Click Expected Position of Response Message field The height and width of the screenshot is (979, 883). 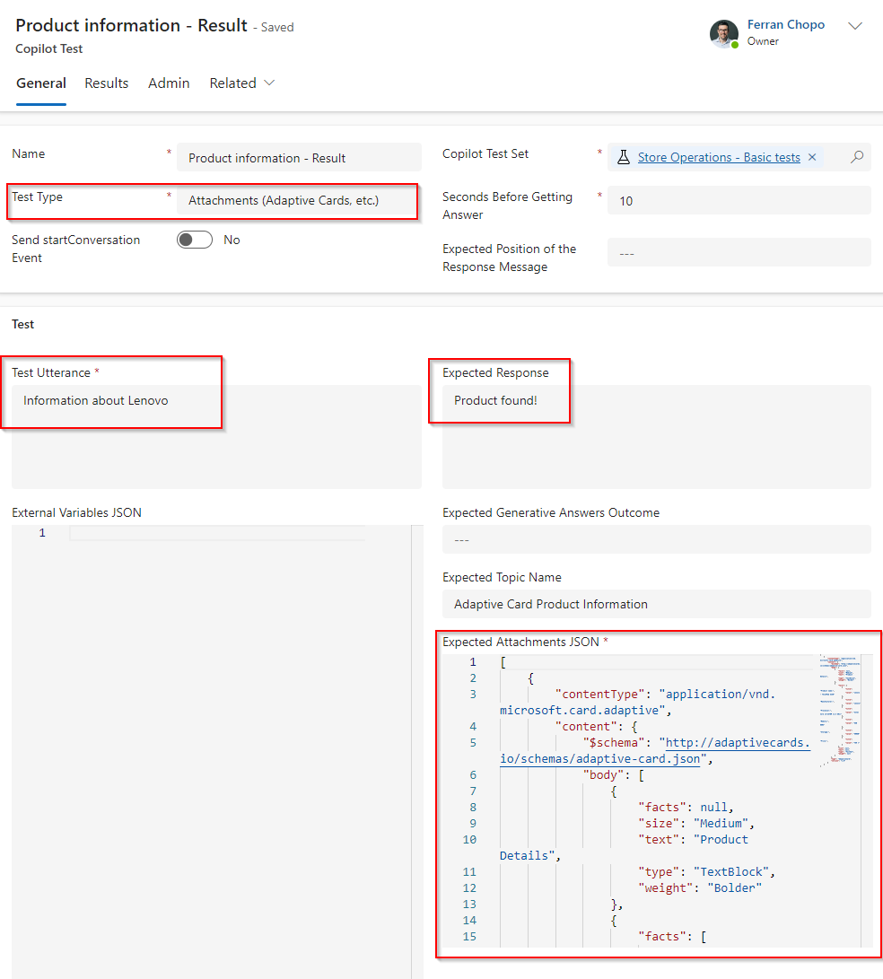(x=739, y=253)
